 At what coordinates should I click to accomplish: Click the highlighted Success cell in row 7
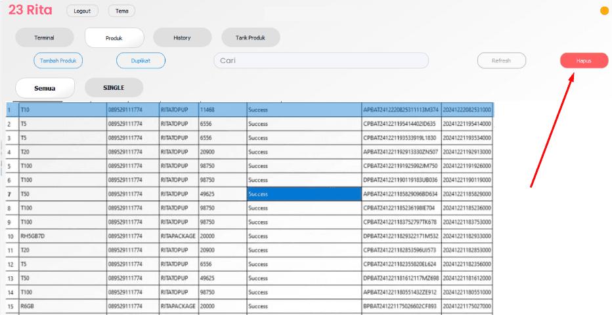click(303, 194)
